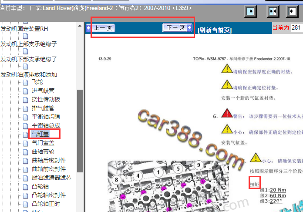Image resolution: width=303 pixels, height=212 pixels.
Task: Select the 进气歧管 tree item
Action: (43, 91)
